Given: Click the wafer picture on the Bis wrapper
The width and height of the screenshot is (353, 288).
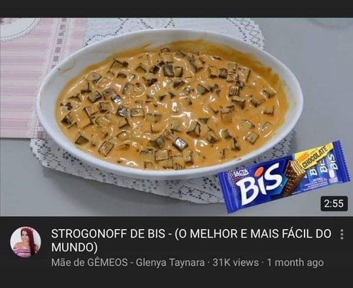Looking at the screenshot, I should click(294, 177).
